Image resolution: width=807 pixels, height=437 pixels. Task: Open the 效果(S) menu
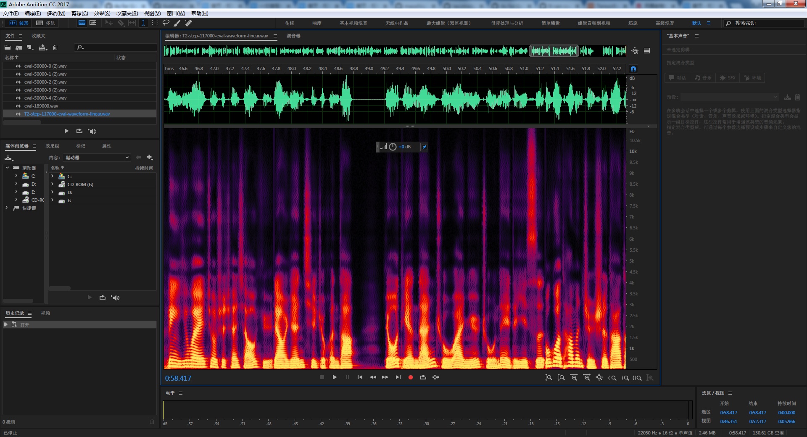(x=102, y=13)
